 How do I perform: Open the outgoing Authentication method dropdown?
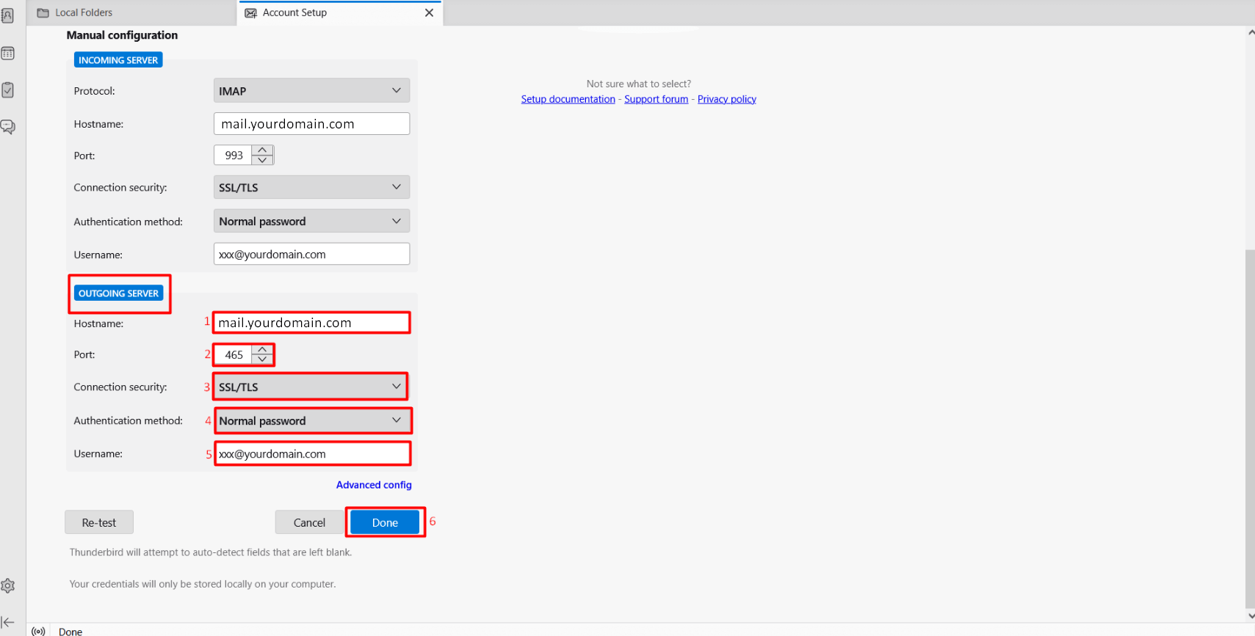(x=311, y=421)
